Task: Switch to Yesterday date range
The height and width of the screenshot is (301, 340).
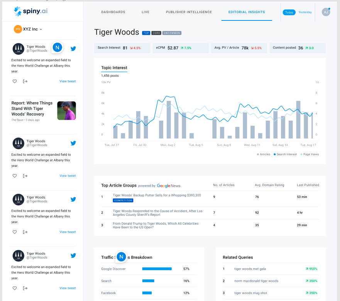Action: point(305,12)
